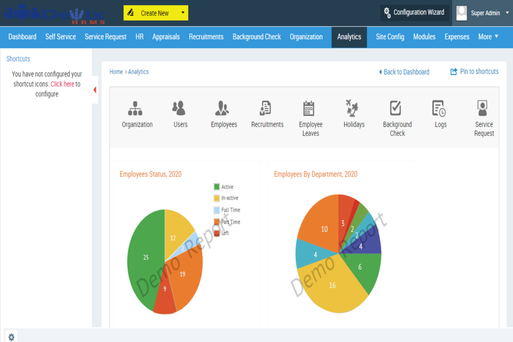Click the green Active legend swatch
This screenshot has width=513, height=342.
tap(217, 187)
